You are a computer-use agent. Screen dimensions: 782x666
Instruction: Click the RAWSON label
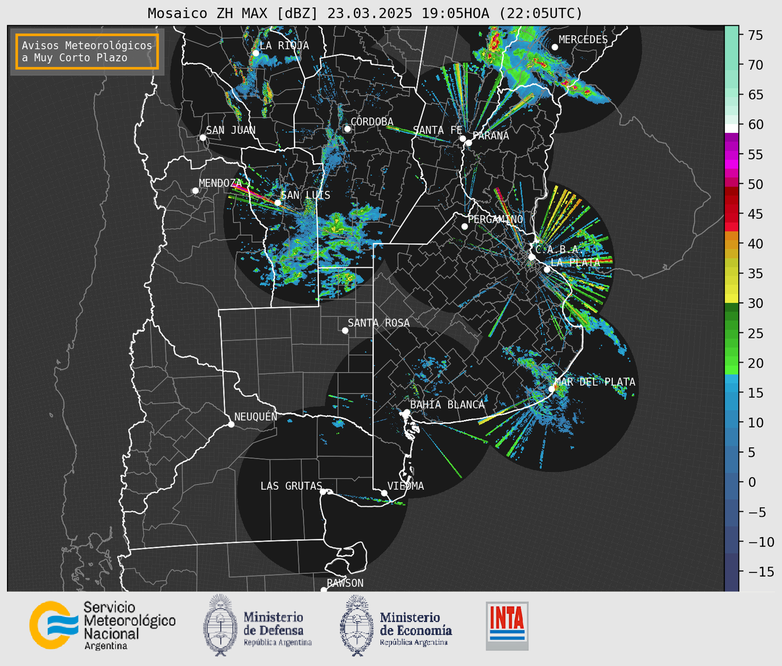click(345, 583)
